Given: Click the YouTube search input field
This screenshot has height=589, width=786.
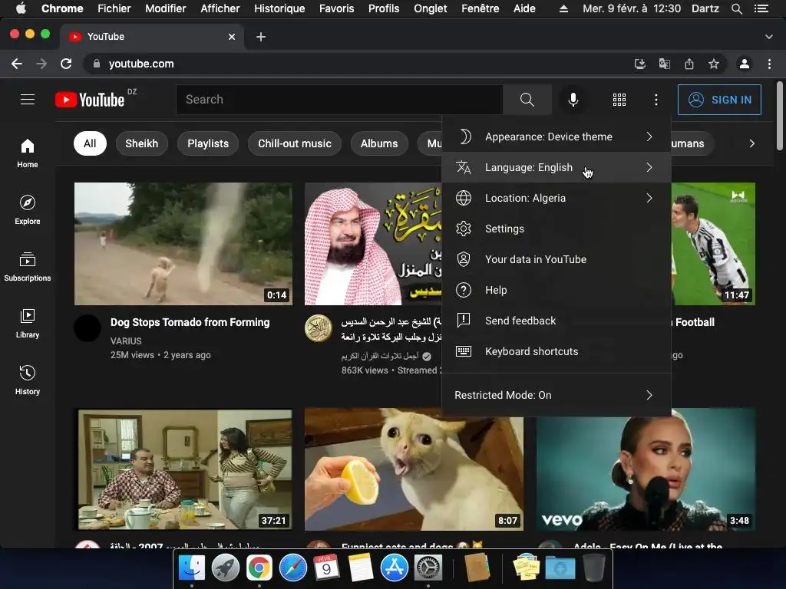Looking at the screenshot, I should click(339, 100).
